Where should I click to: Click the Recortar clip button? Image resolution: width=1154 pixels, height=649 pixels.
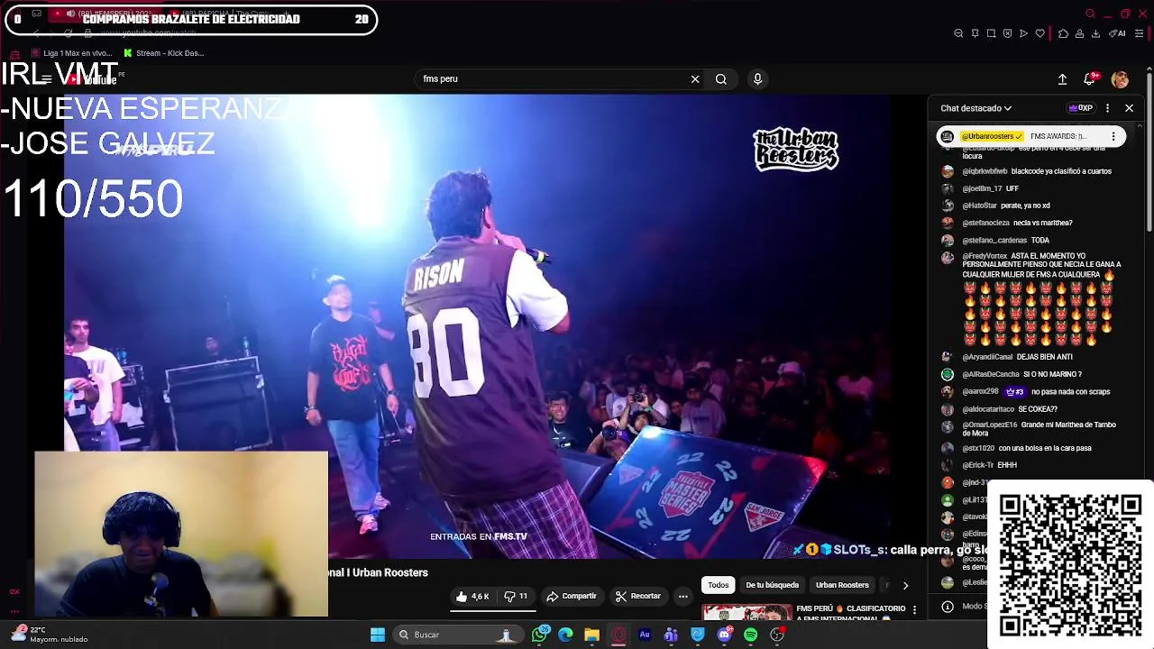(637, 597)
